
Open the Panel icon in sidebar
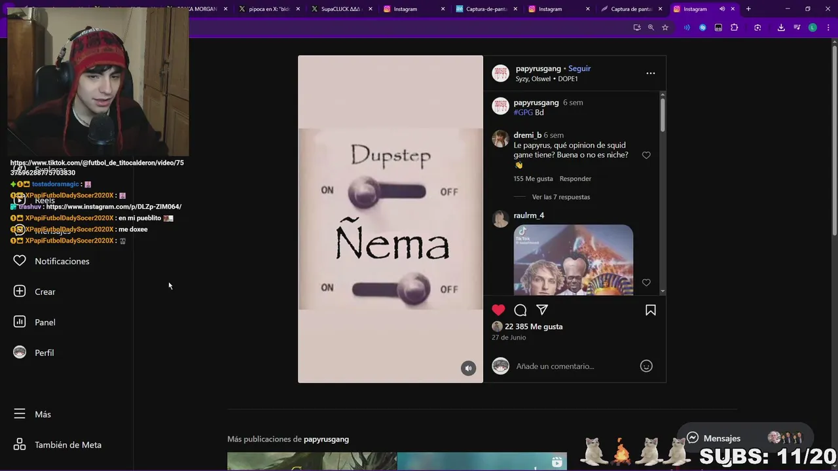click(20, 322)
